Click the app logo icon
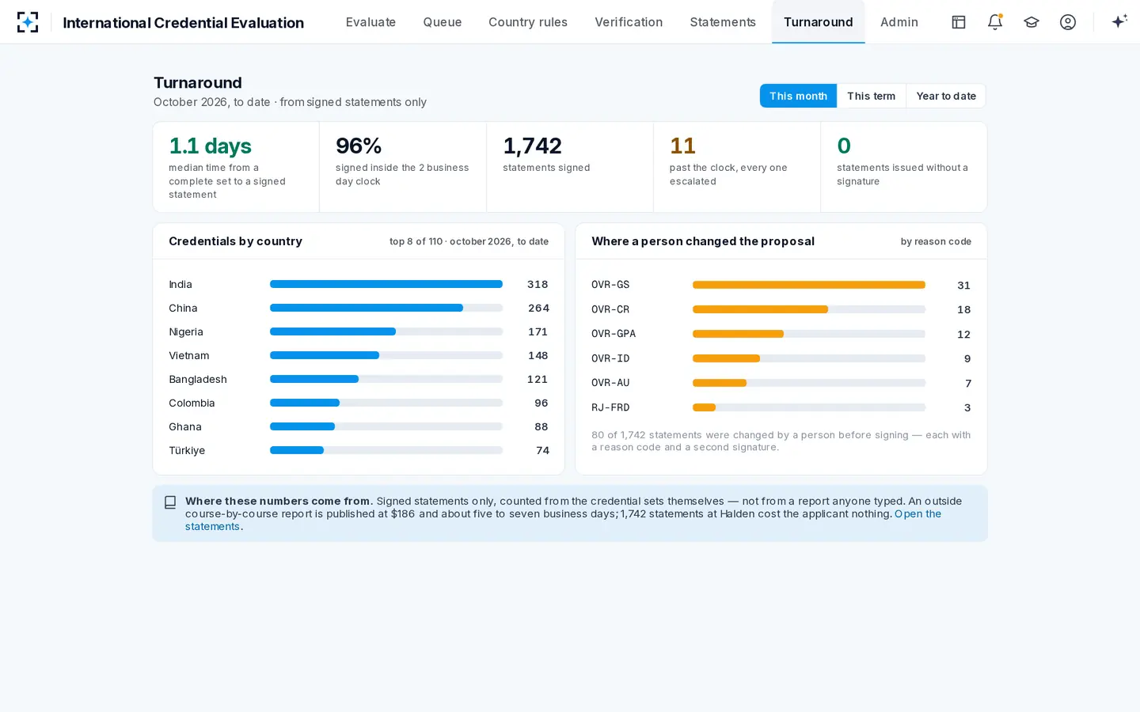Screen dimensions: 1140x712 click(x=28, y=22)
